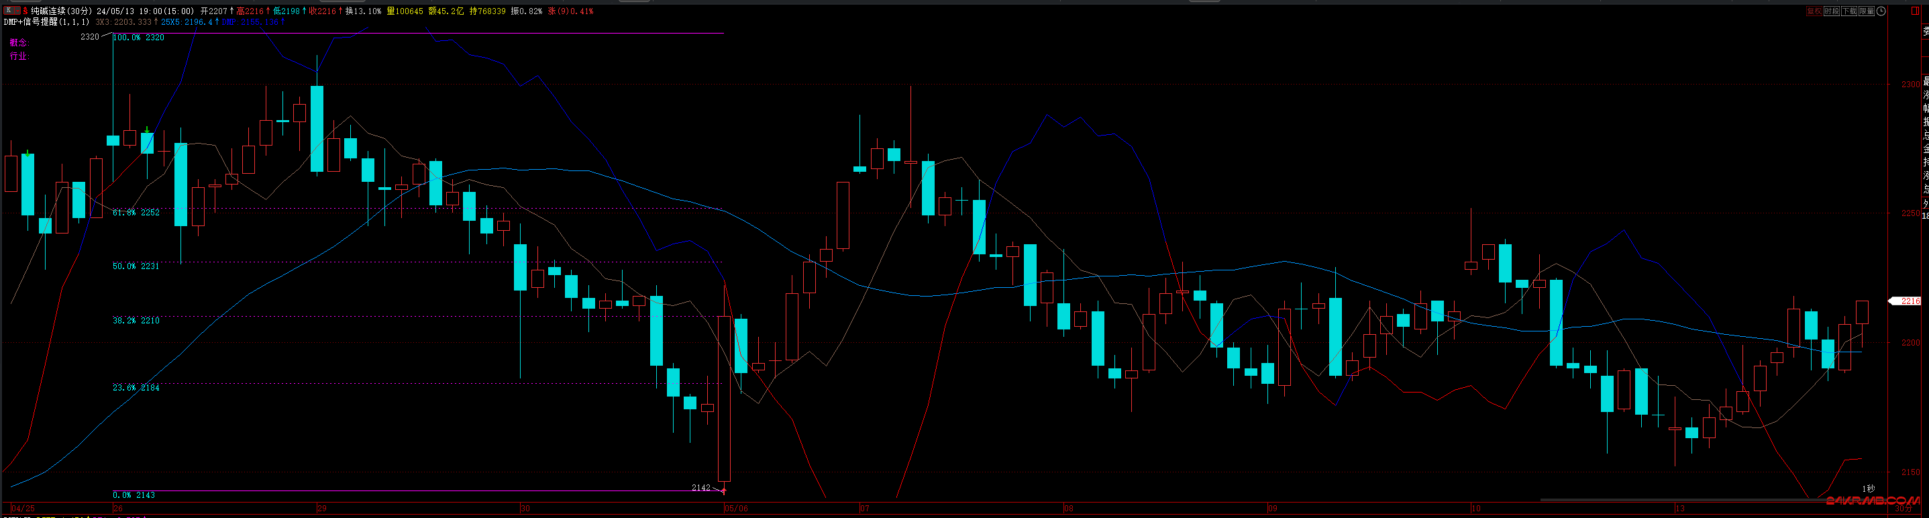Click the 100.0% 2320 Fibonacci level label
Screen dimensions: 1929x518
coord(138,38)
